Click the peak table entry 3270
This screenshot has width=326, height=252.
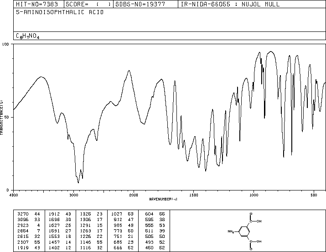(x=23, y=214)
